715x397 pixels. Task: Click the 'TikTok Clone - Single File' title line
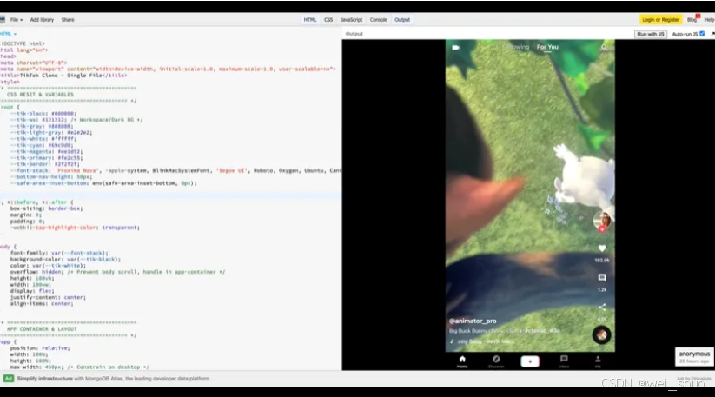pyautogui.click(x=63, y=76)
